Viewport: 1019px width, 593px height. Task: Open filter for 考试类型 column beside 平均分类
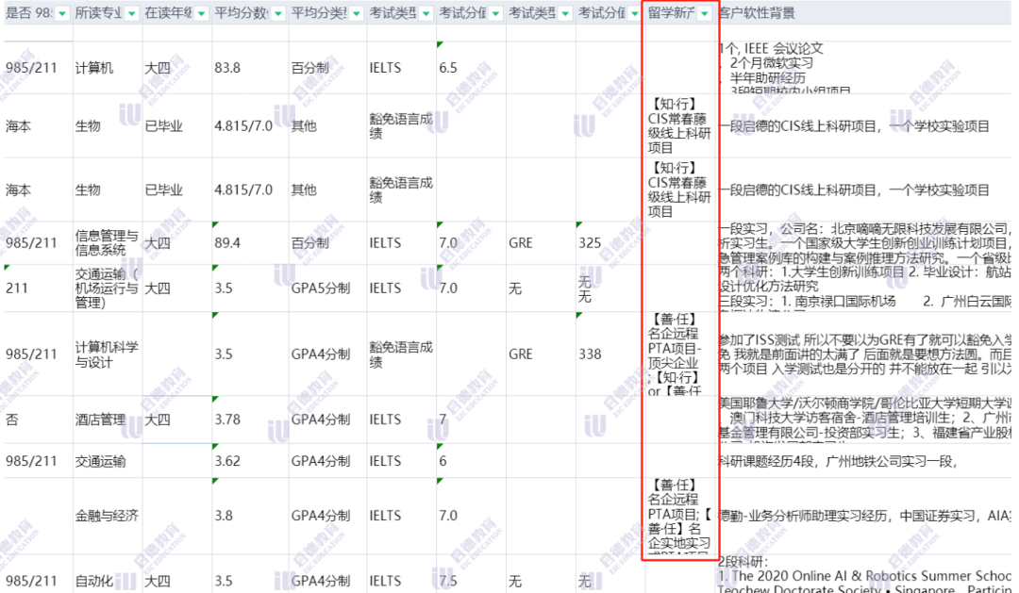click(x=426, y=13)
